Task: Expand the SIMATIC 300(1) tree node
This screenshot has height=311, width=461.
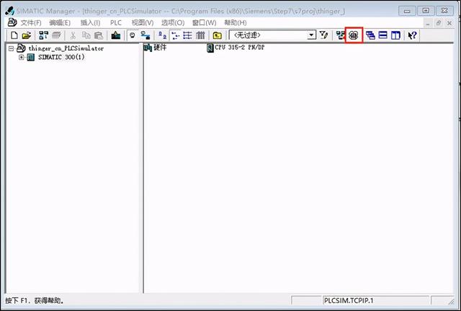Action: coord(22,58)
